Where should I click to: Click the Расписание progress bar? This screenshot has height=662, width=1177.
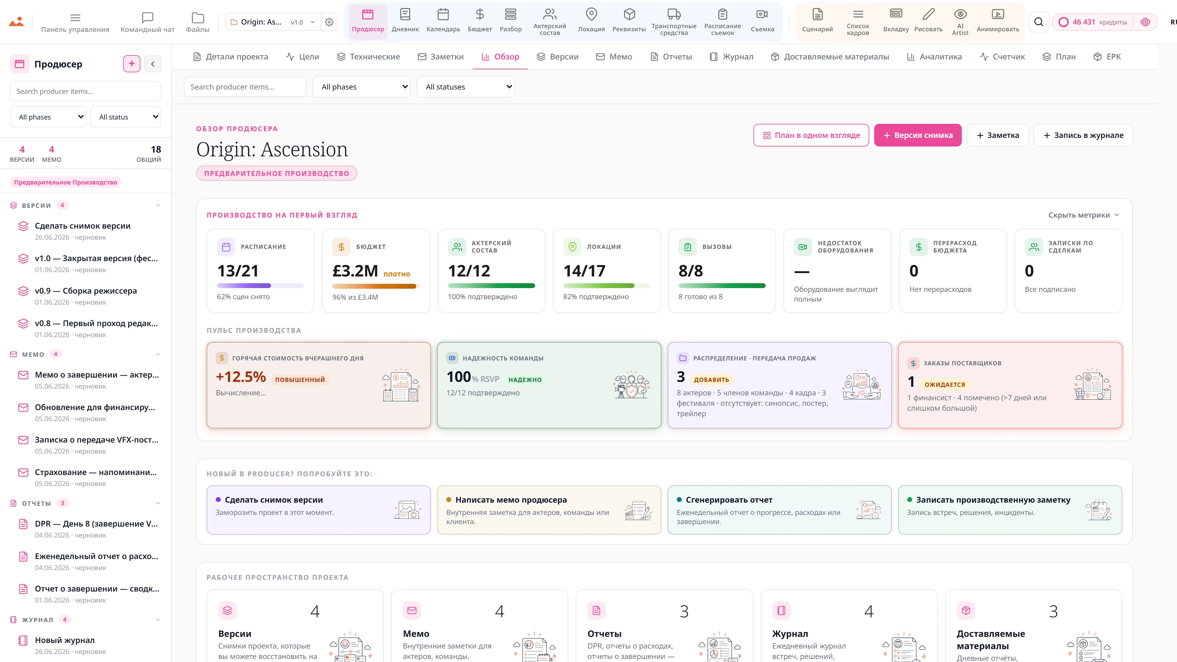261,286
